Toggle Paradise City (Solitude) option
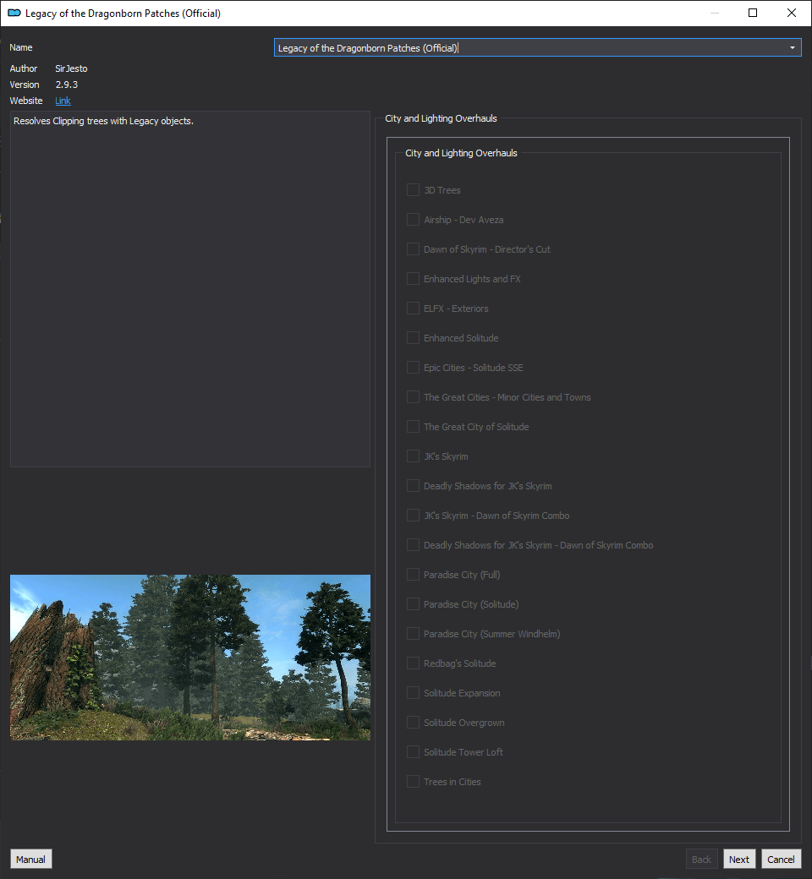Image resolution: width=812 pixels, height=879 pixels. click(413, 604)
